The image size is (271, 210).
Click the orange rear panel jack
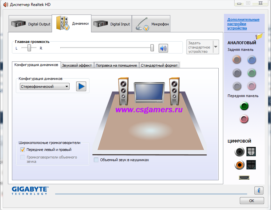237,60
